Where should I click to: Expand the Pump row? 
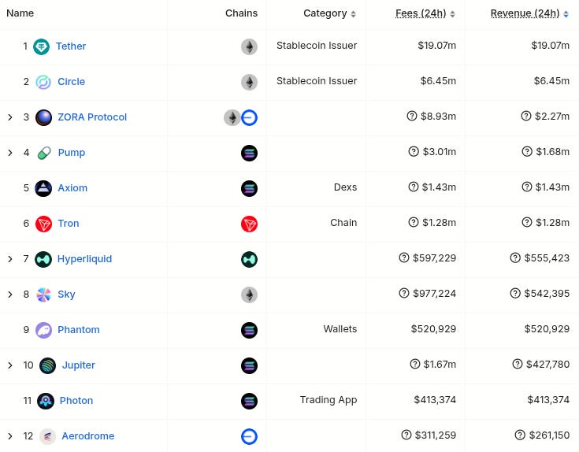(10, 153)
